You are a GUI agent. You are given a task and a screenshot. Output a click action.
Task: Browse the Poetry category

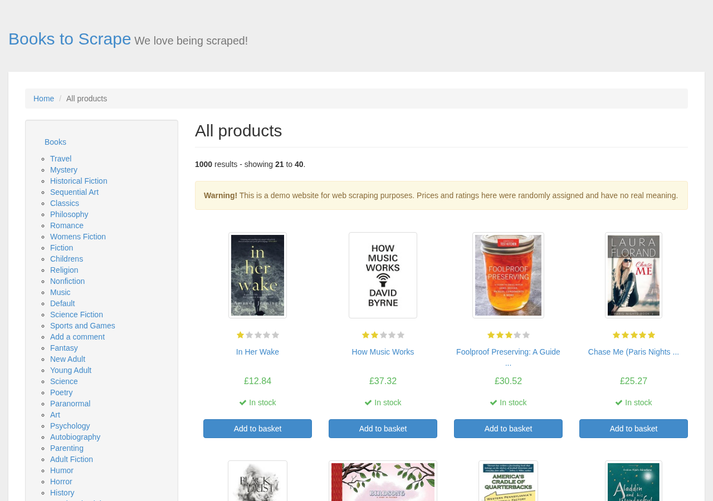click(61, 392)
